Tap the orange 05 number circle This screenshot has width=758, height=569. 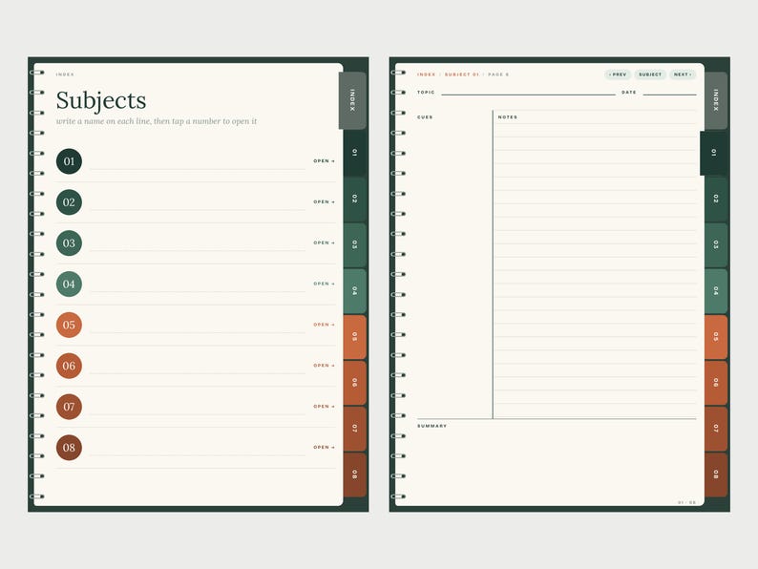69,325
